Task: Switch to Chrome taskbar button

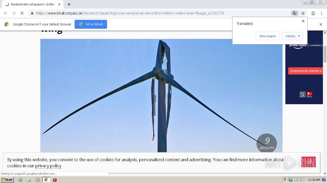Action: [46, 180]
